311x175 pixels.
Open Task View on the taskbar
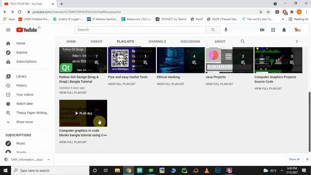tap(106, 171)
